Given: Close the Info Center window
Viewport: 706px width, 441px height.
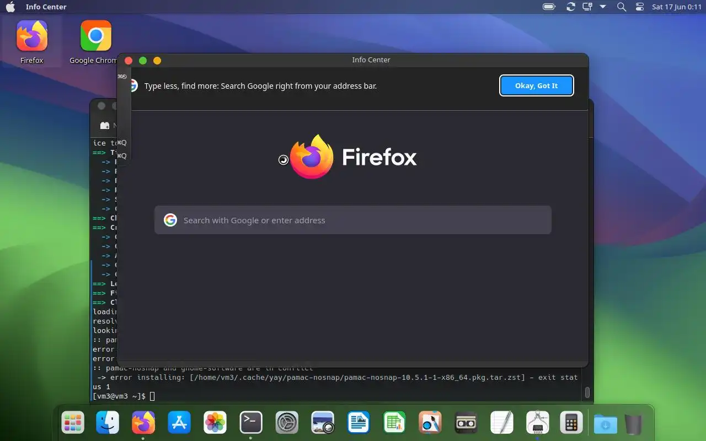Looking at the screenshot, I should point(129,60).
